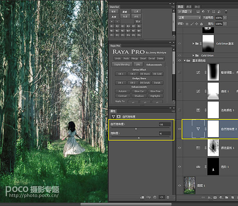Click the Autumn enhancement button
238x206 pixels.
tap(122, 91)
